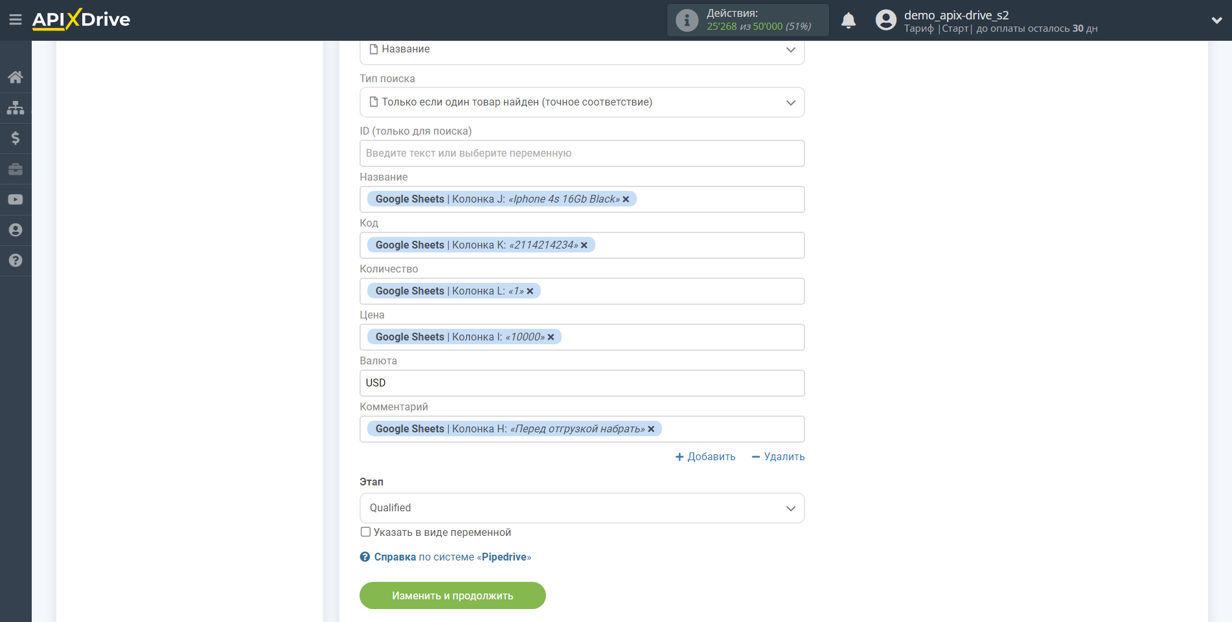Click the Добавить link

point(705,457)
